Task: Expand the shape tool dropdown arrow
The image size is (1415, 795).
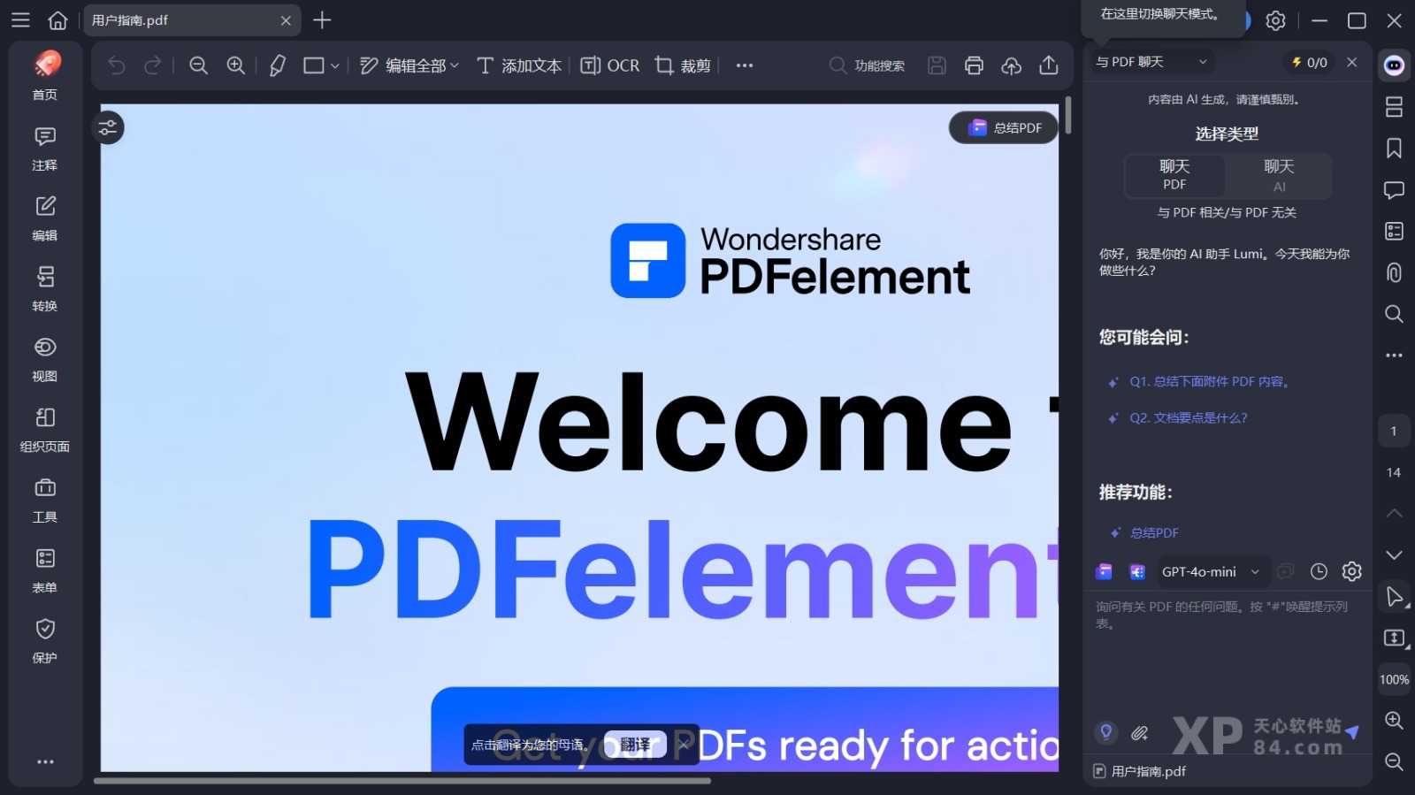Action: click(335, 65)
